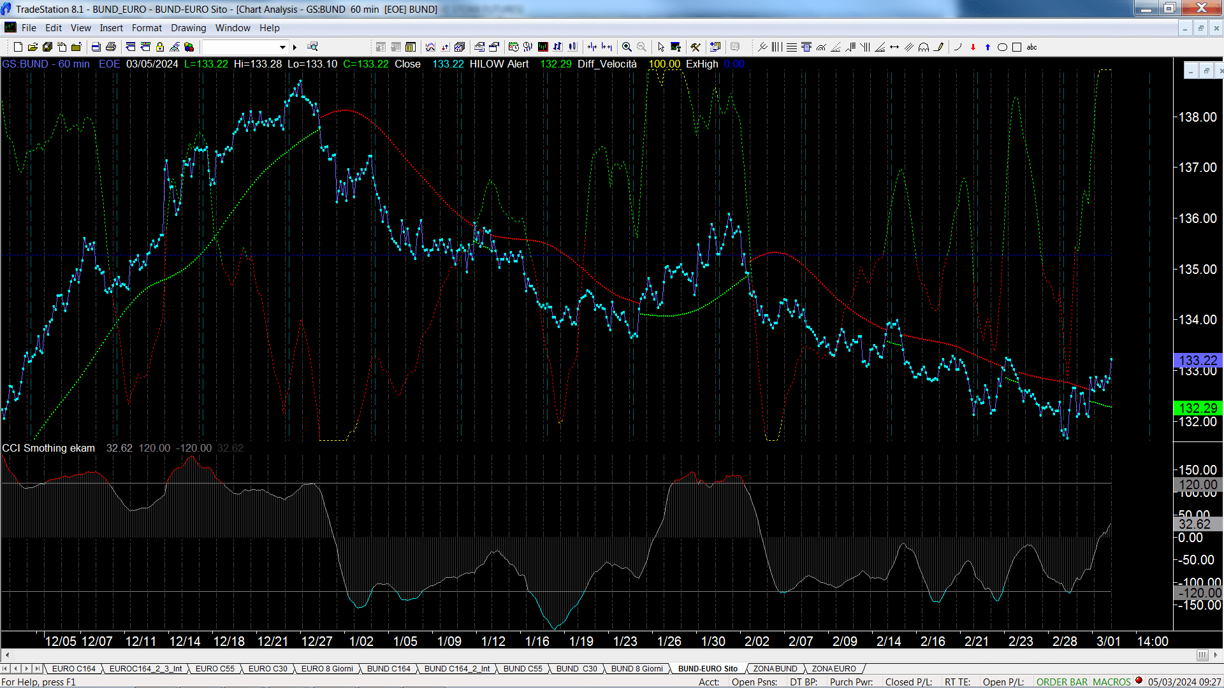1224x688 pixels.
Task: Click the hammer tools icon
Action: pyautogui.click(x=696, y=47)
